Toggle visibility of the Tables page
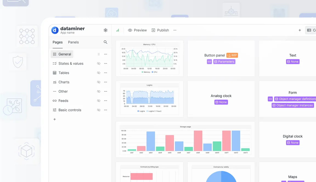The width and height of the screenshot is (316, 182). 98,73
